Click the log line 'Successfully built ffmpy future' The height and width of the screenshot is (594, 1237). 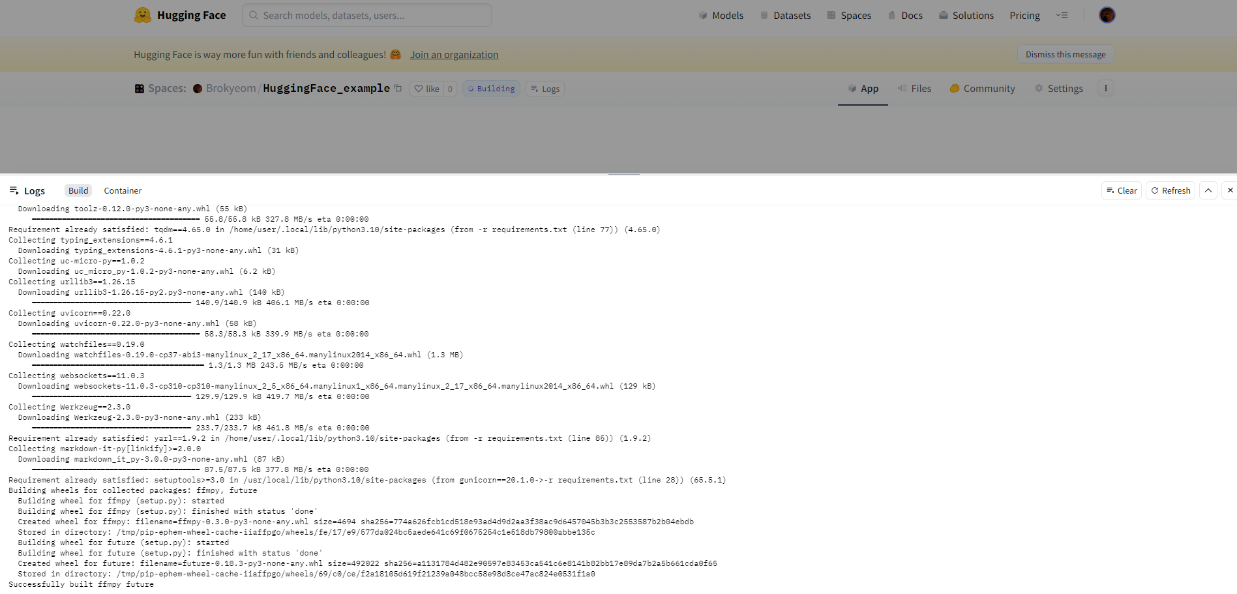(81, 584)
